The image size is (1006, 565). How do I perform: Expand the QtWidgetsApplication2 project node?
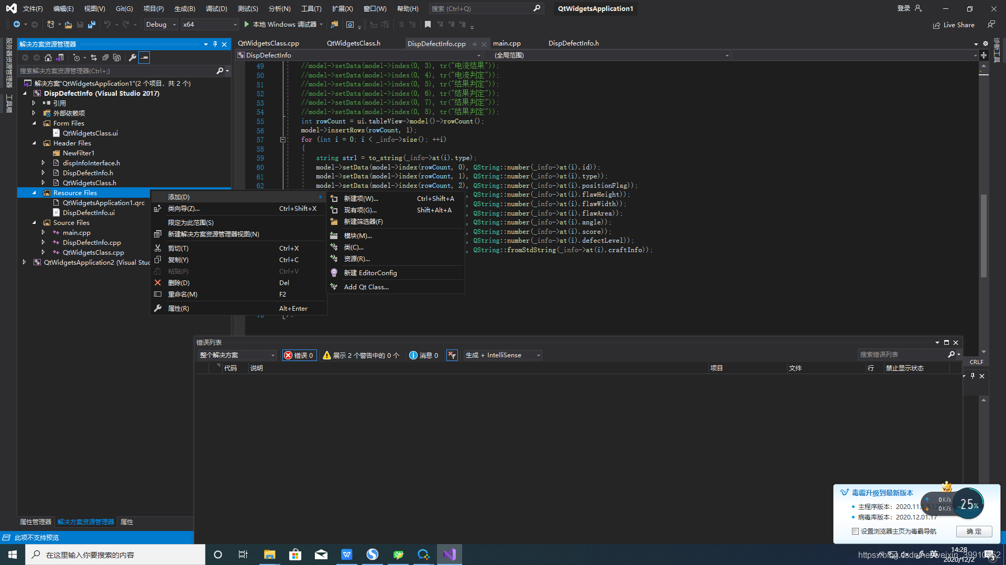click(25, 262)
